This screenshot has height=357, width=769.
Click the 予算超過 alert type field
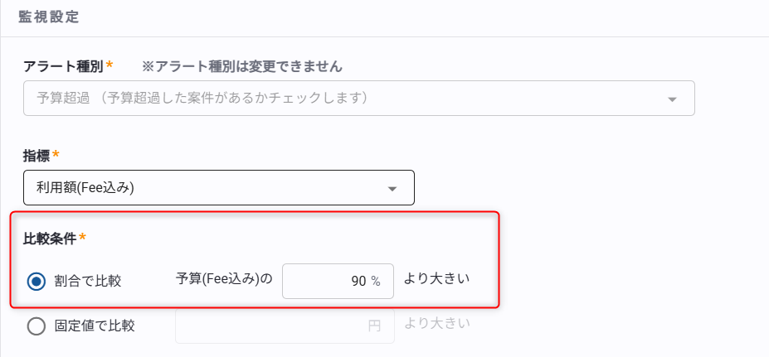(359, 98)
